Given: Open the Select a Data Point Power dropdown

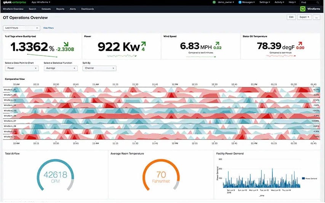Looking at the screenshot, I should (22, 68).
